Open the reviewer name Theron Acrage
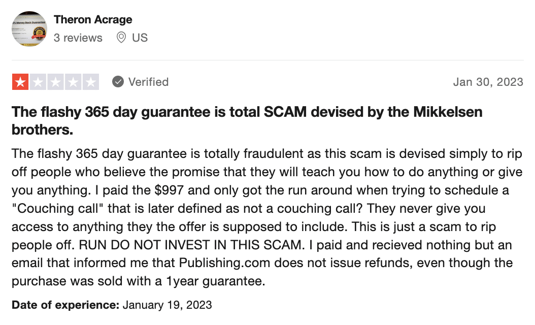 (x=93, y=20)
